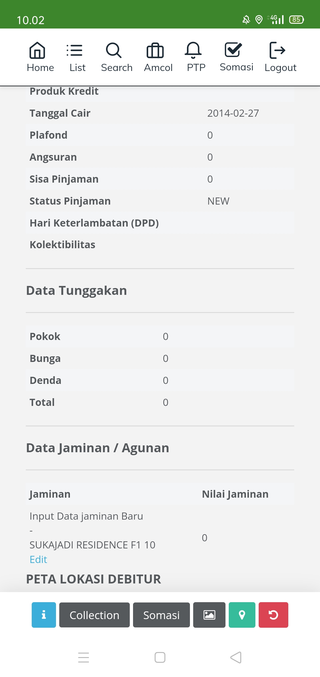Image resolution: width=320 pixels, height=677 pixels.
Task: Tap Android recent apps menu button
Action: click(84, 657)
